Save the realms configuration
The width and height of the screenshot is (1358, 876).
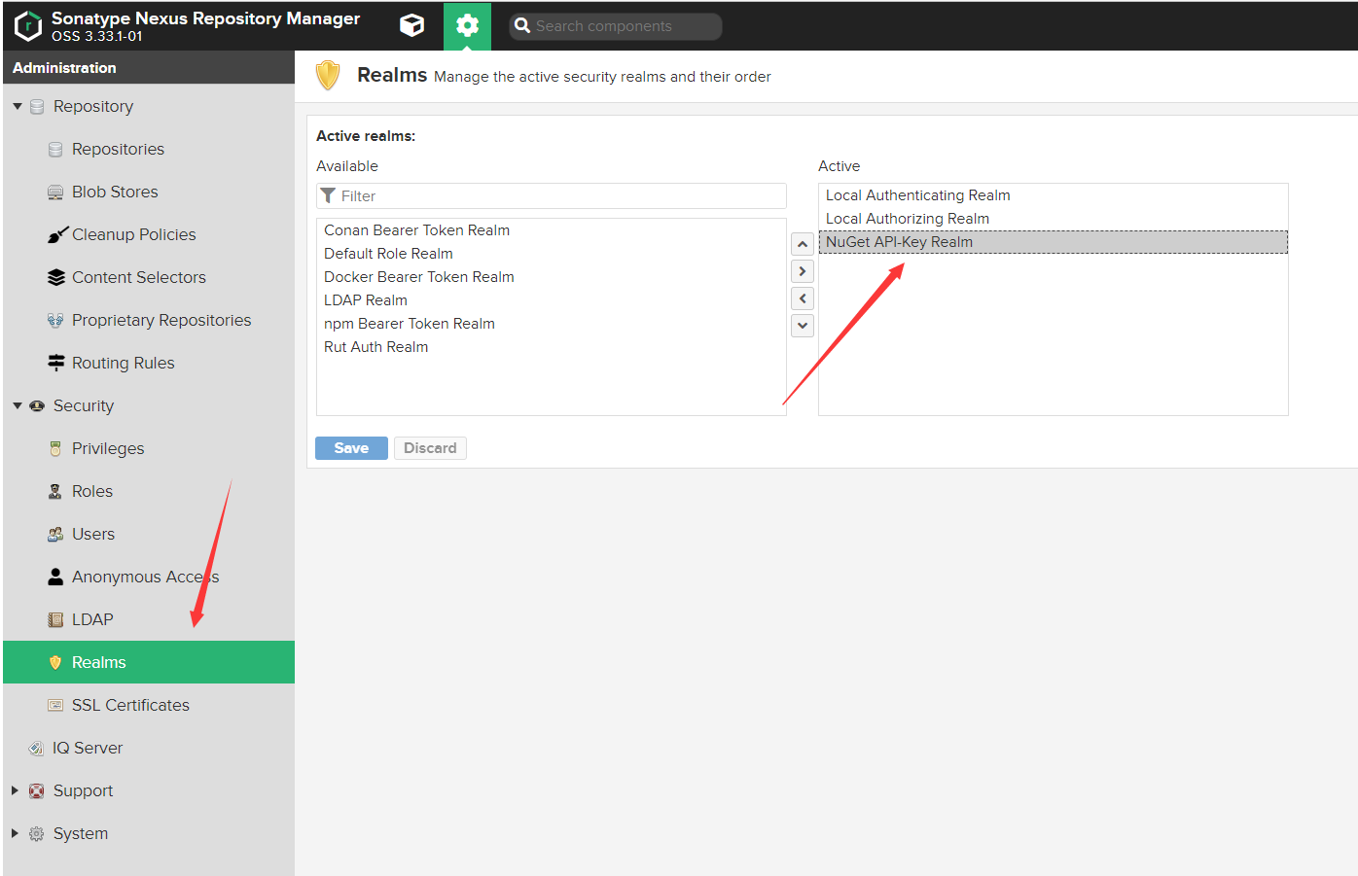pos(351,448)
